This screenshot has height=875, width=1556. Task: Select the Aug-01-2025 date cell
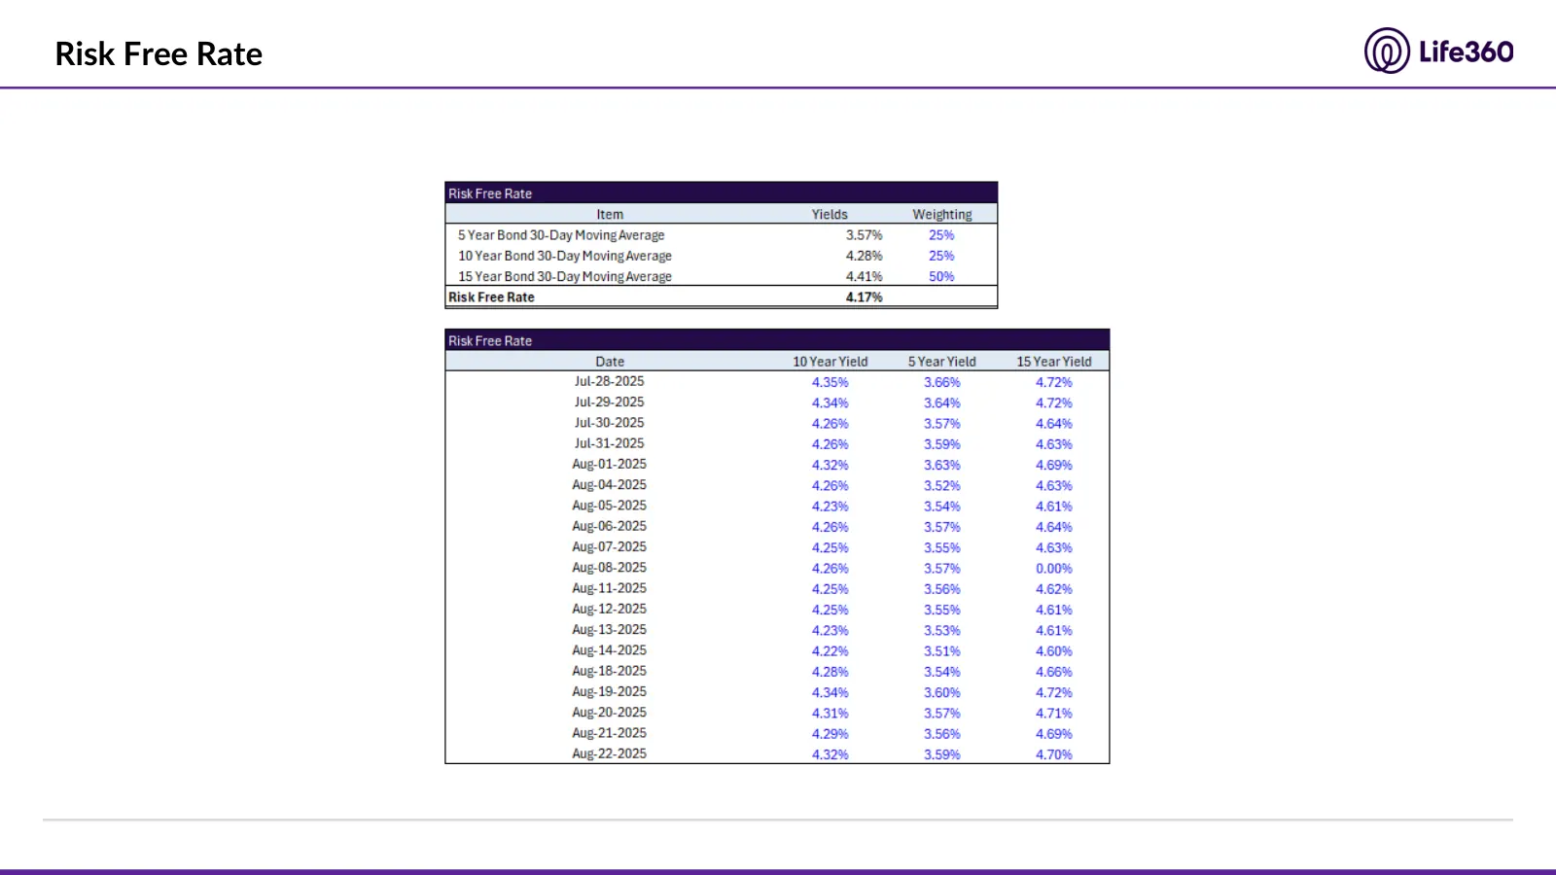coord(609,465)
